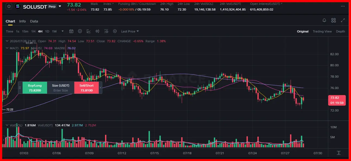This screenshot has width=351, height=161.
Task: Open the chart display settings icon
Action: pyautogui.click(x=106, y=31)
